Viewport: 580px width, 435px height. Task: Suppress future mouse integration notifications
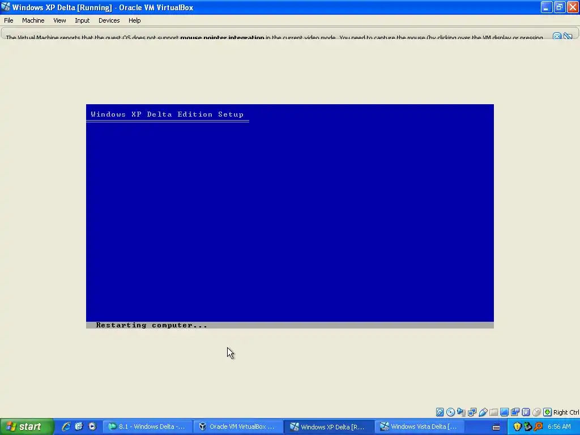568,36
